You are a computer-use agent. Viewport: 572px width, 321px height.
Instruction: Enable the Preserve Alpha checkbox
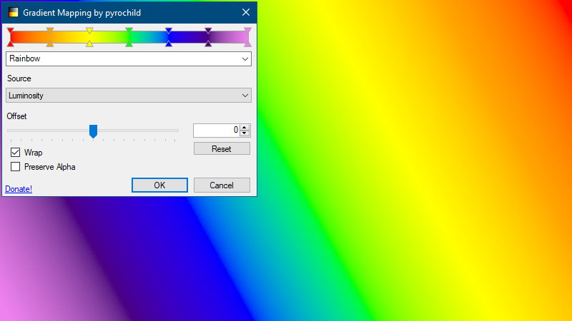pos(15,167)
